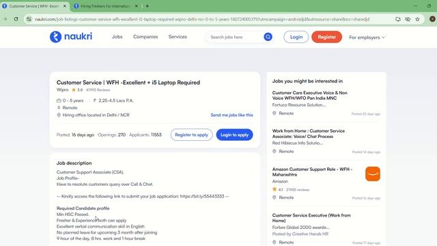The height and width of the screenshot is (246, 437).
Task: Click the Amazon company logo
Action: tap(373, 174)
